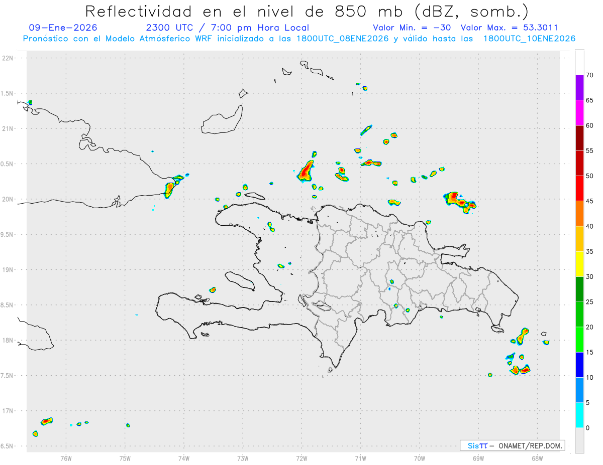Click the '71W' longitude axis label
The image size is (603, 465).
tap(360, 458)
